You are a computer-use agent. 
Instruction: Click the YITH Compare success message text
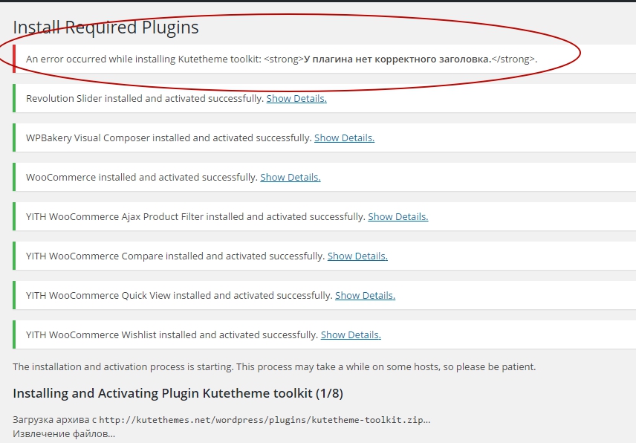coord(175,256)
